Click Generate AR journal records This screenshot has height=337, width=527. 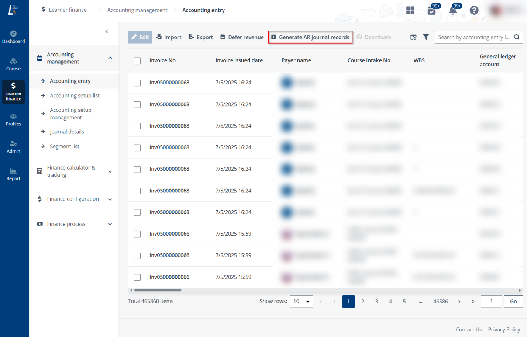(310, 37)
